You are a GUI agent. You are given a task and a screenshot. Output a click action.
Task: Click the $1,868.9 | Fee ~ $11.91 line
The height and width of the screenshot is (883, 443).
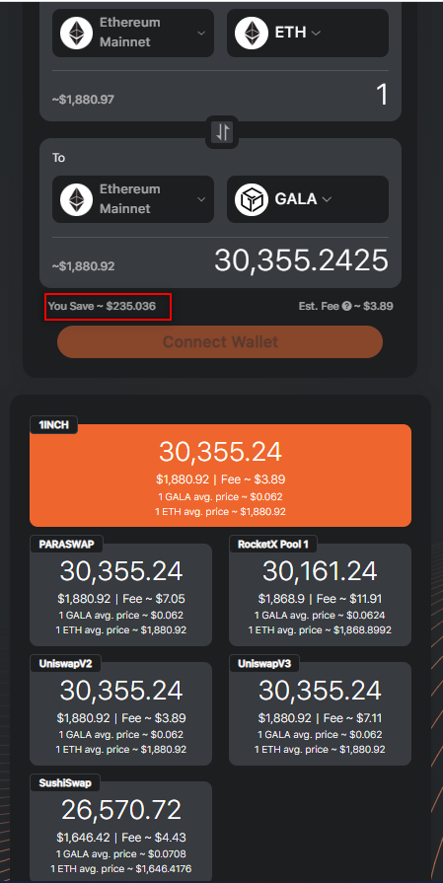(320, 599)
